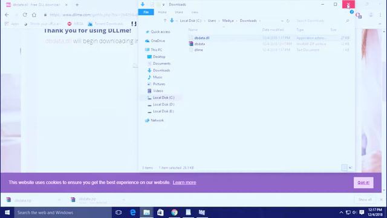Image resolution: width=387 pixels, height=218 pixels.
Task: Open the Apps bookmark shortcut
Action: tap(12, 24)
